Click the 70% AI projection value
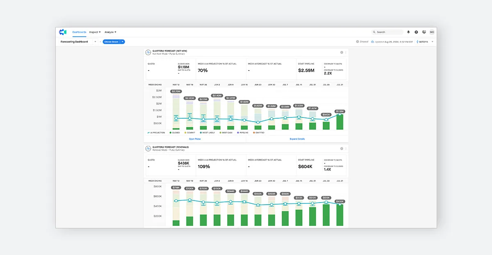Screen dimensions: 492x255 [203, 70]
